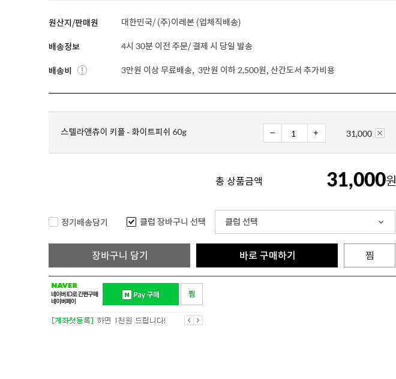The image size is (396, 379).
Task: Uncheck the 클럽 장바구니 선택 checkbox
Action: [x=131, y=222]
